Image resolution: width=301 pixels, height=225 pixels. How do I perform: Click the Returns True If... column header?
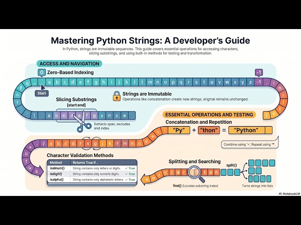pyautogui.click(x=86, y=163)
